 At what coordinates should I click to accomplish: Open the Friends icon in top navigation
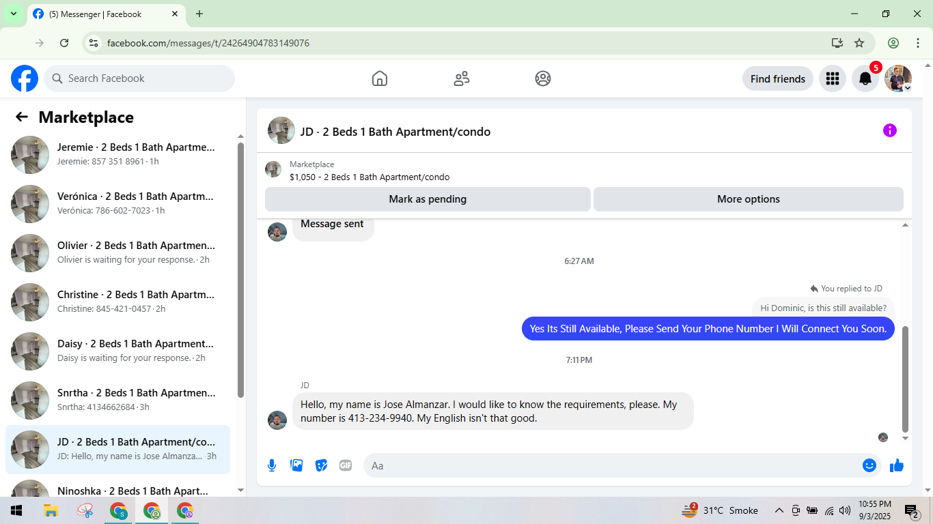point(462,78)
